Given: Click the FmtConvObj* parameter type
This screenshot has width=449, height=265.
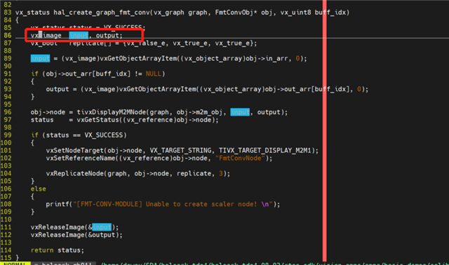Looking at the screenshot, I should [236, 13].
